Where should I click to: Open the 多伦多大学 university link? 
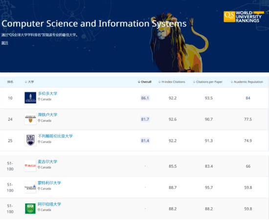pos(47,93)
